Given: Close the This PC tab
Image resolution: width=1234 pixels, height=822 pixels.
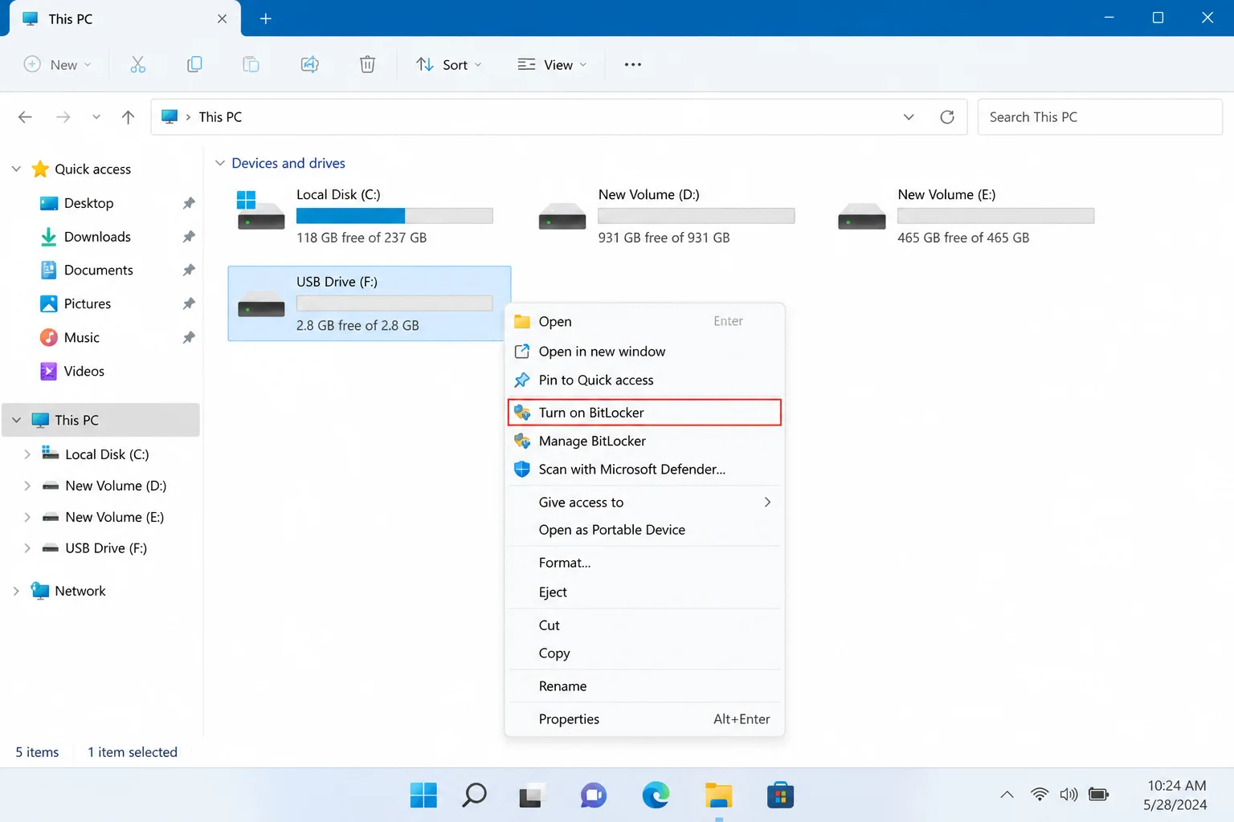Looking at the screenshot, I should pos(222,18).
